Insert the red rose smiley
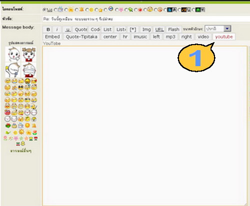This screenshot has height=206, width=250. 8,125
